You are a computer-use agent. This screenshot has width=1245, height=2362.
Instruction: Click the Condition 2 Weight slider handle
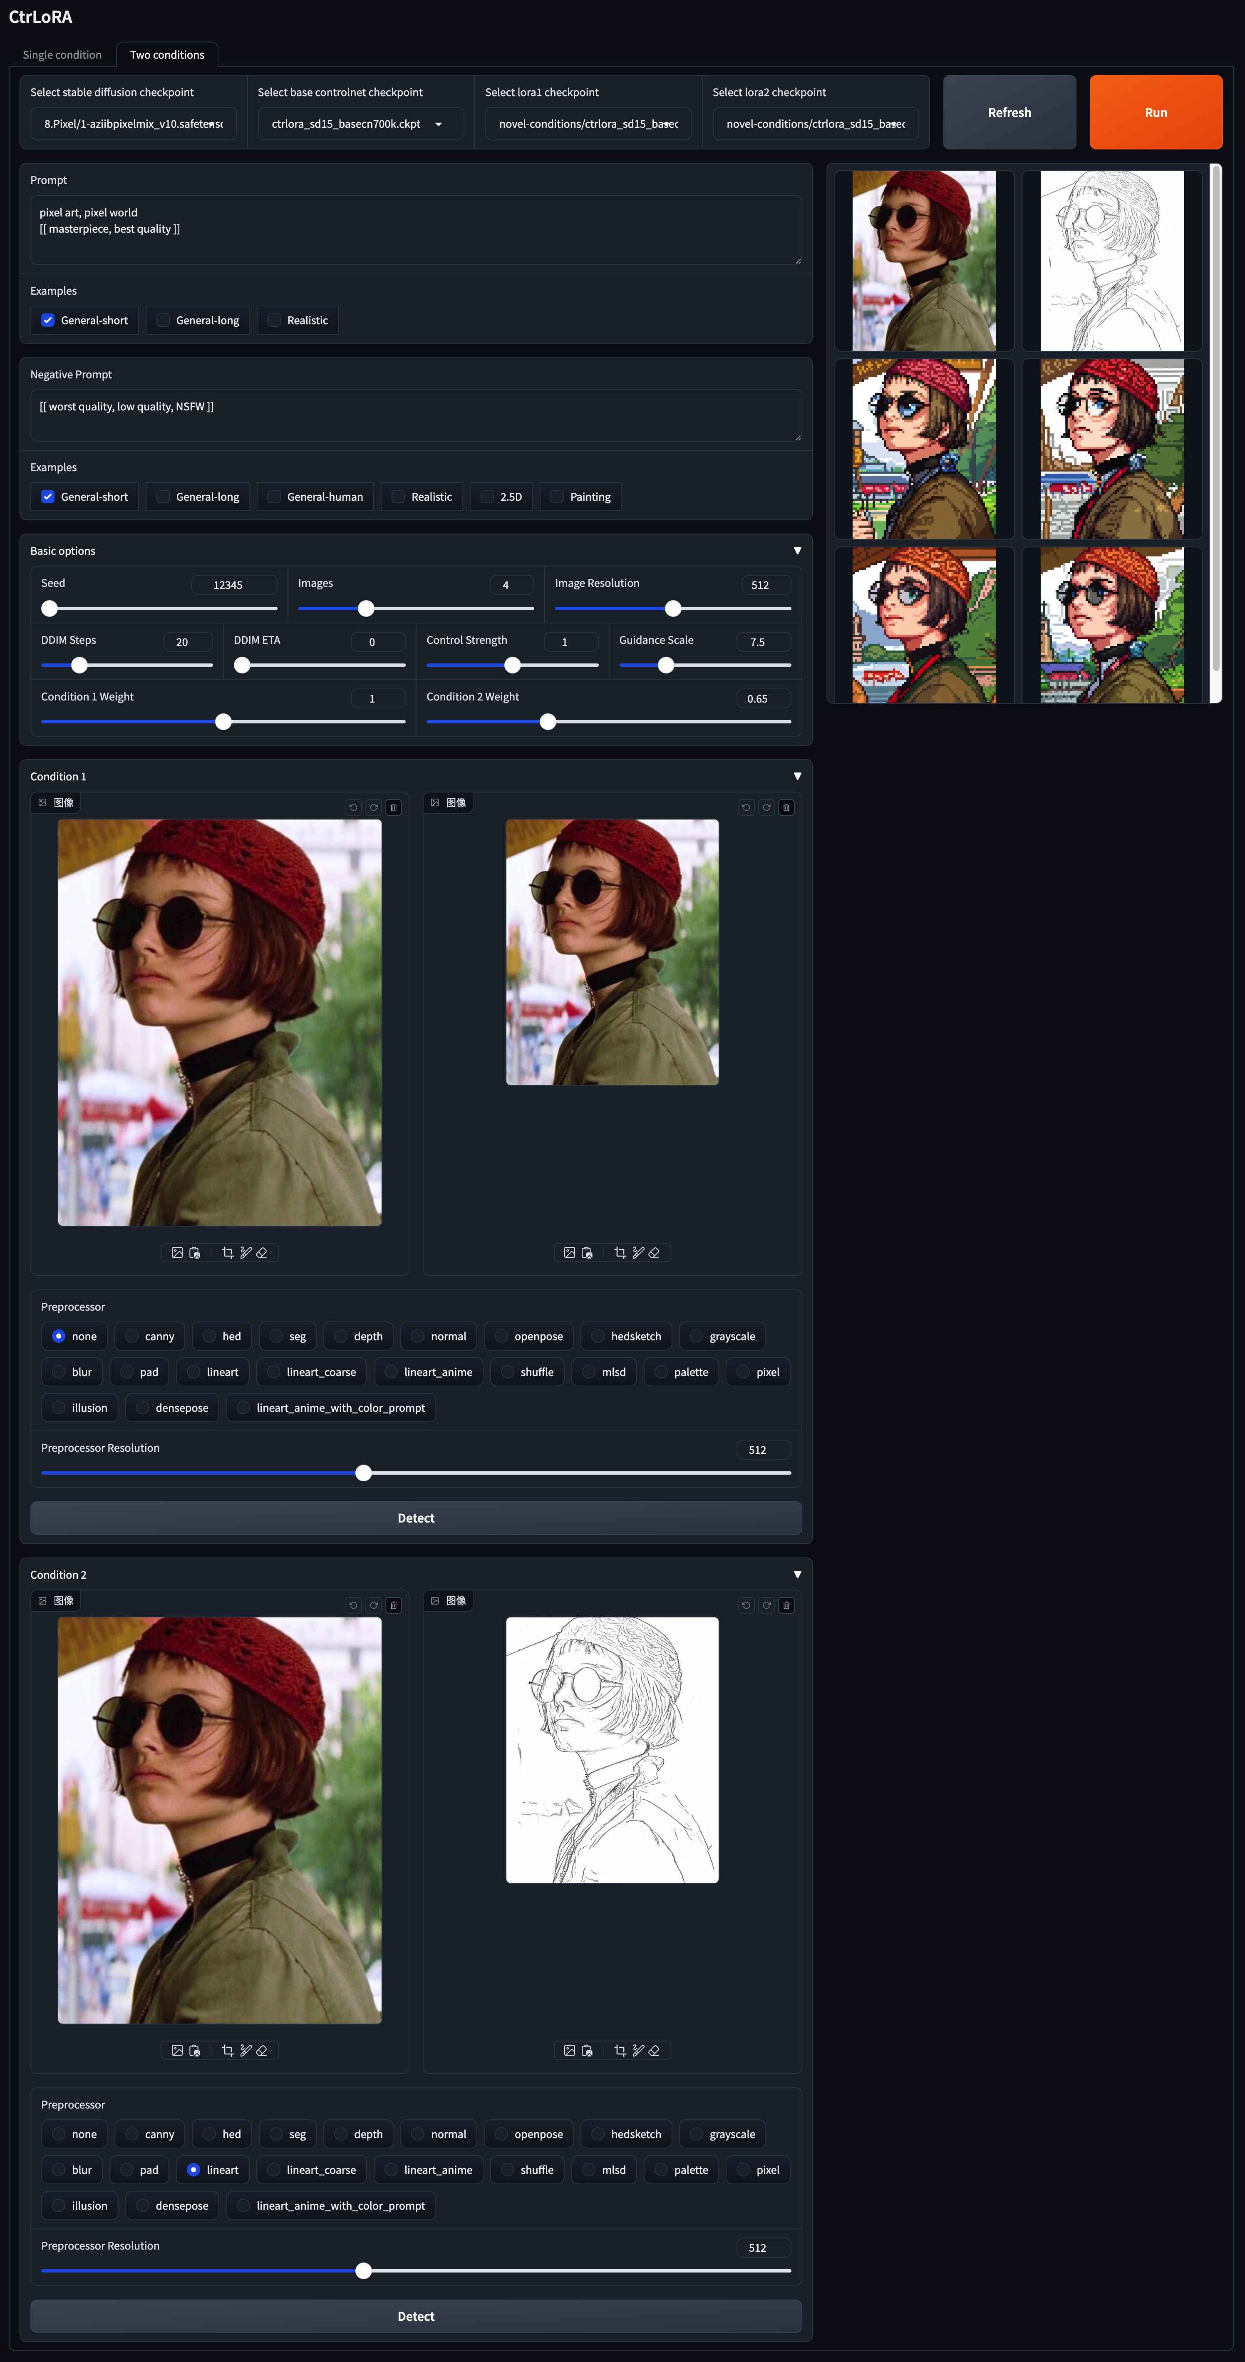coord(548,722)
